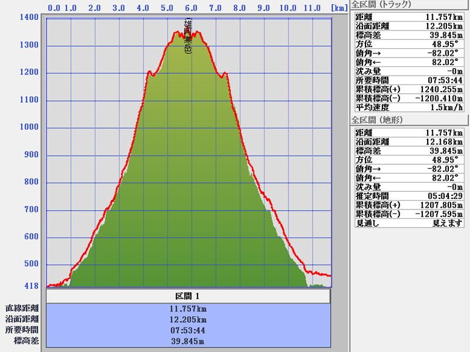This screenshot has width=470, height=352.
Task: Click the 1400 elevation axis label
Action: tap(29, 18)
